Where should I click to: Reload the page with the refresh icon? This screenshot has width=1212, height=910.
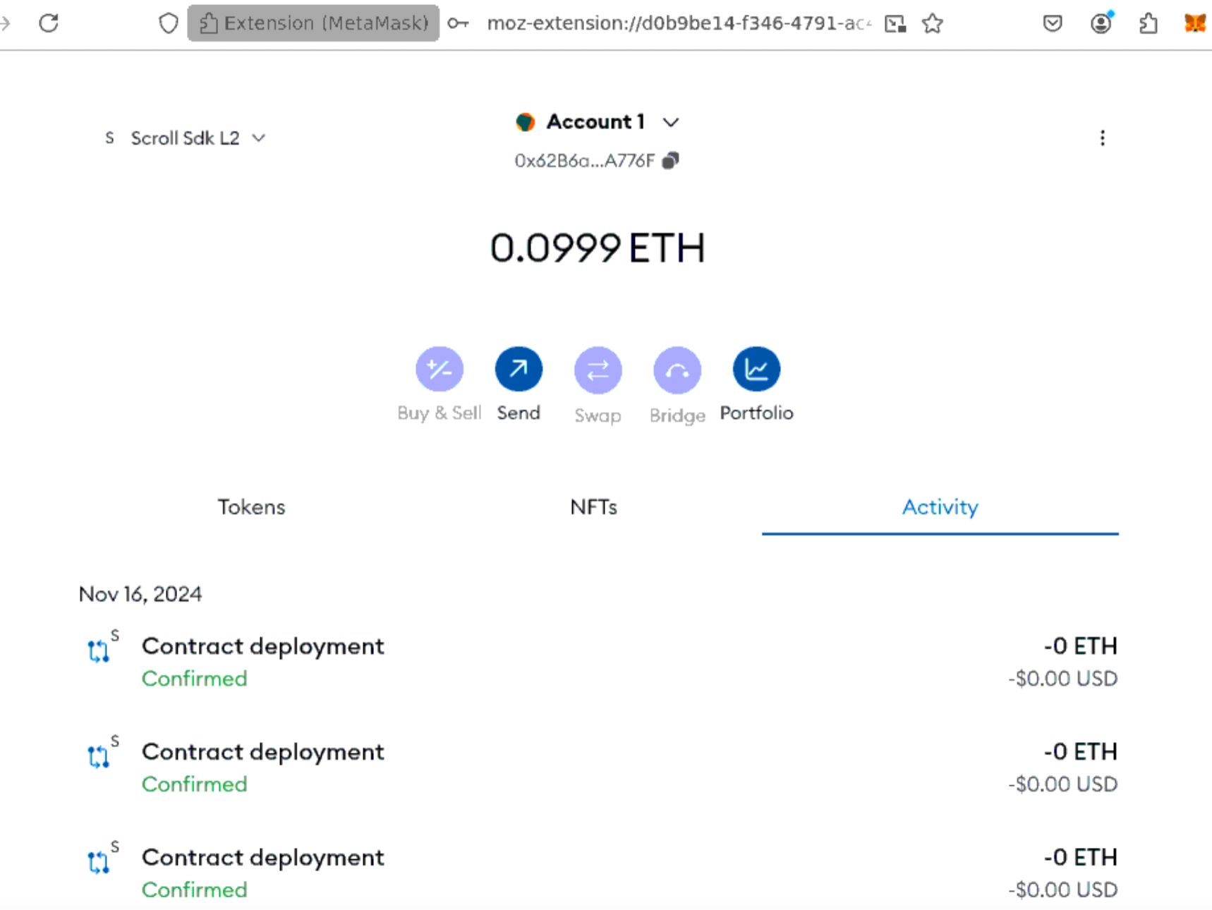49,23
